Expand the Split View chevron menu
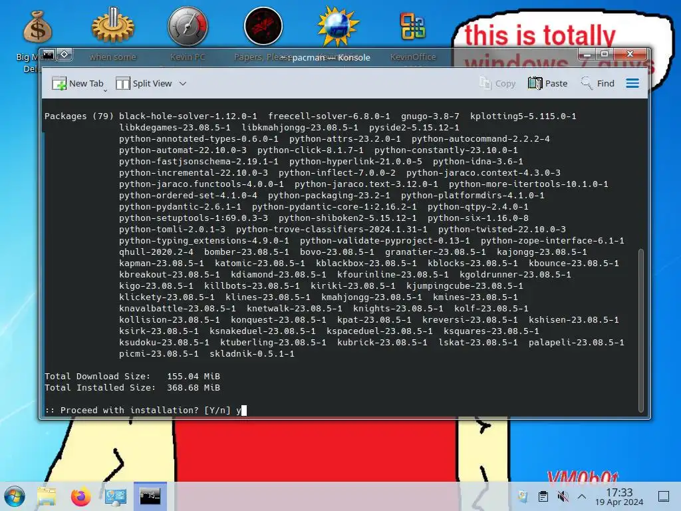681x511 pixels. pyautogui.click(x=183, y=83)
